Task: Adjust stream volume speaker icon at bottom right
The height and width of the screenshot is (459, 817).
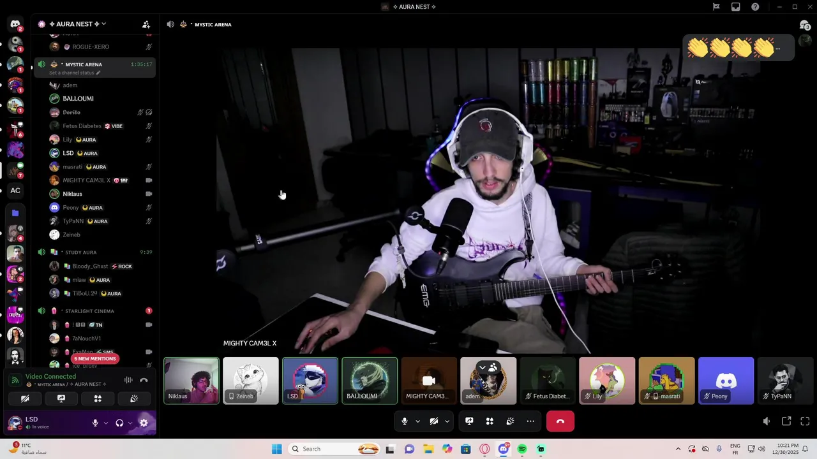Action: coord(767,421)
